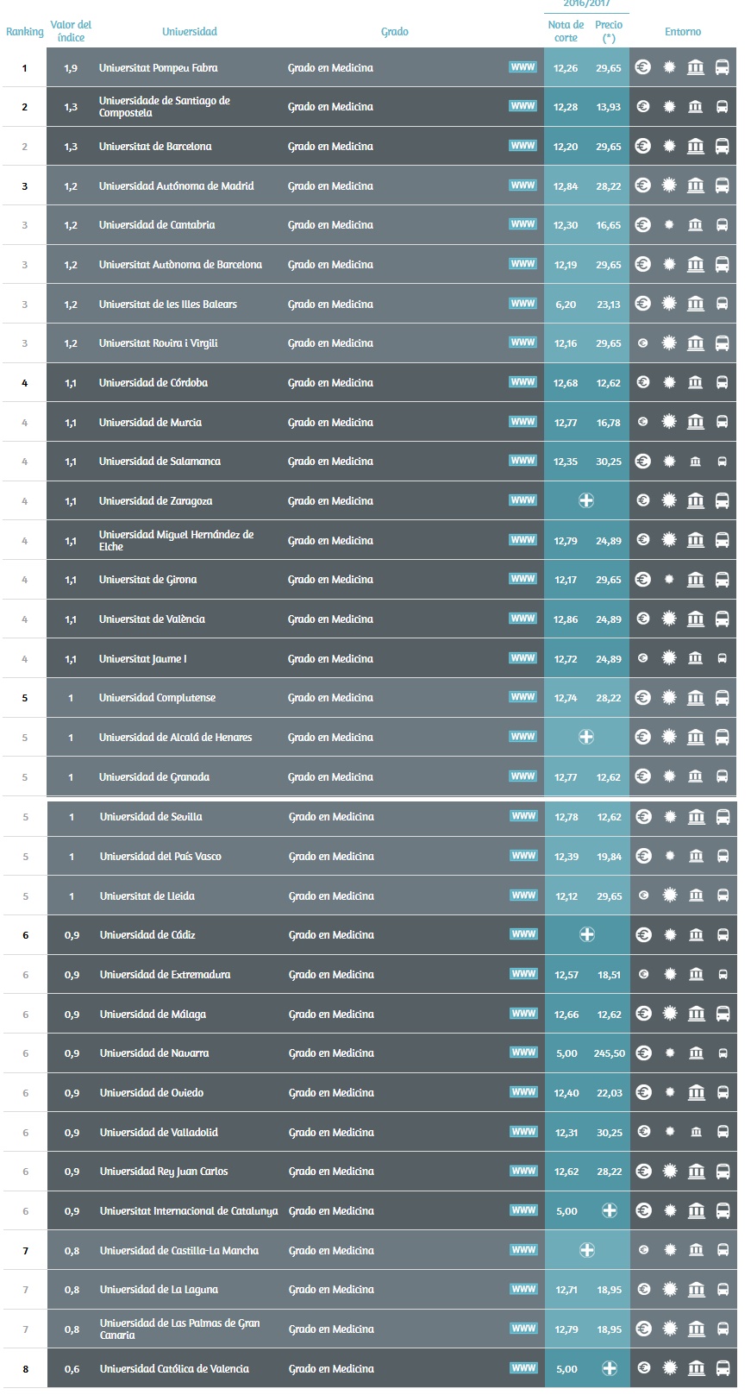Open Universidad de Santiago de Compostela link
The width and height of the screenshot is (751, 1395).
[164, 106]
